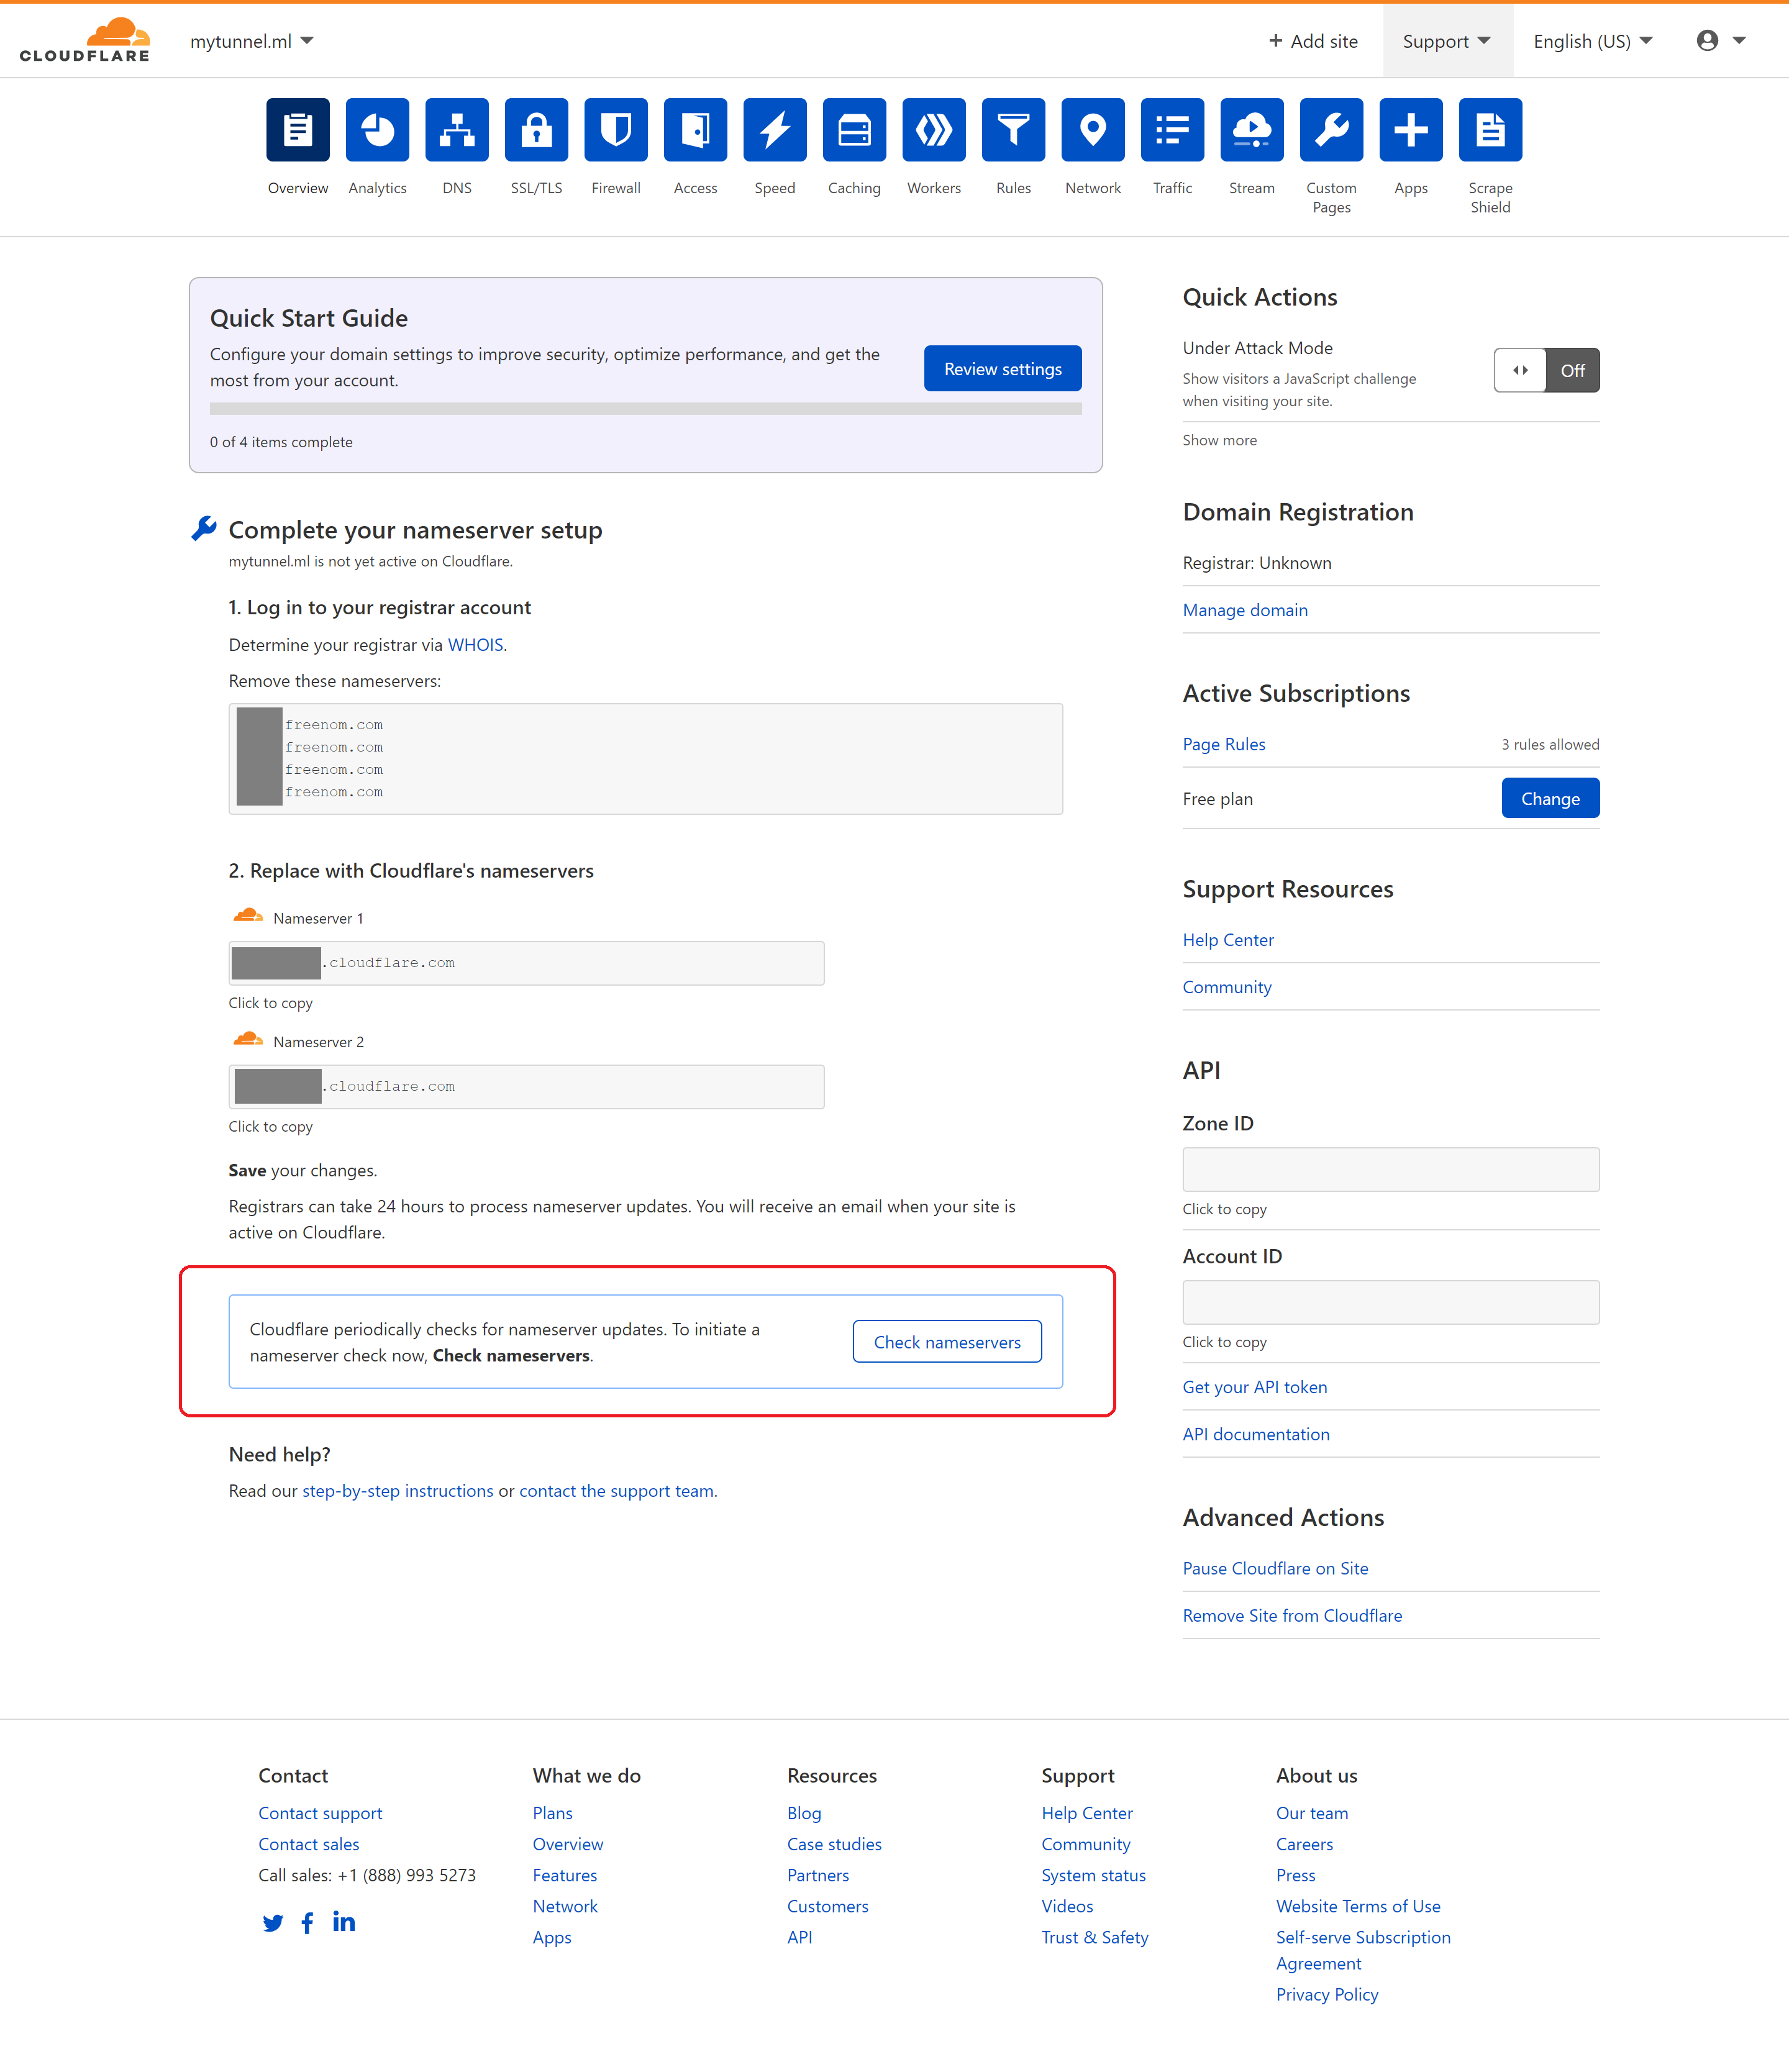Open Plans footer link
Screen dimensions: 1789x2072
(553, 1813)
